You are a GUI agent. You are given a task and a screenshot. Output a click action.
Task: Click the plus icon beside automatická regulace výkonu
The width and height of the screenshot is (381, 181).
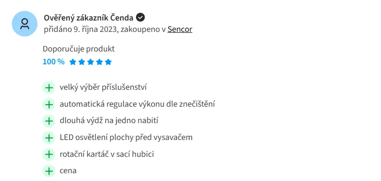pyautogui.click(x=49, y=104)
